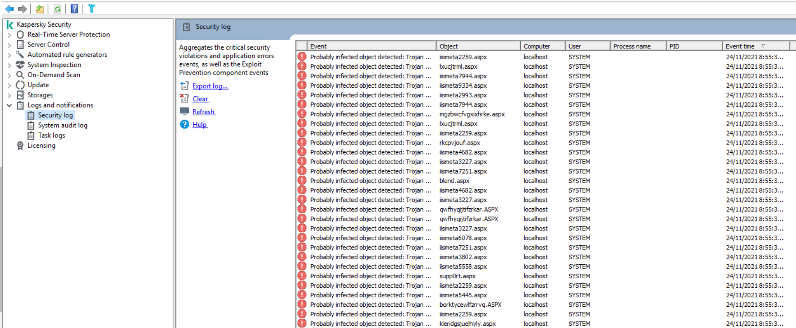Expand the On-Demand Scan node
This screenshot has height=328, width=796.
click(9, 75)
